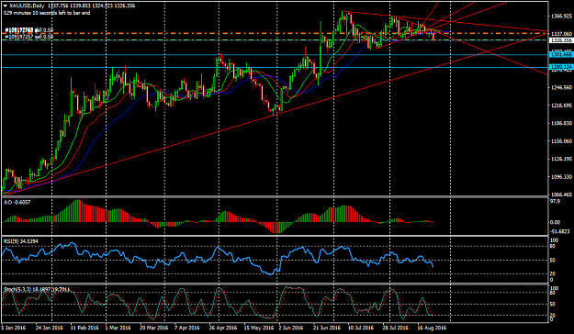
Task: Click the 2 Jun 2016 date label
Action: click(291, 328)
